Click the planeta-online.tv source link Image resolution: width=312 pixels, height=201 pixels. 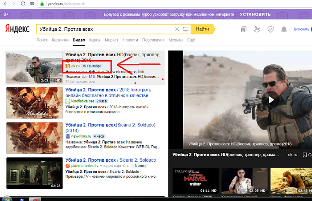tap(85, 166)
